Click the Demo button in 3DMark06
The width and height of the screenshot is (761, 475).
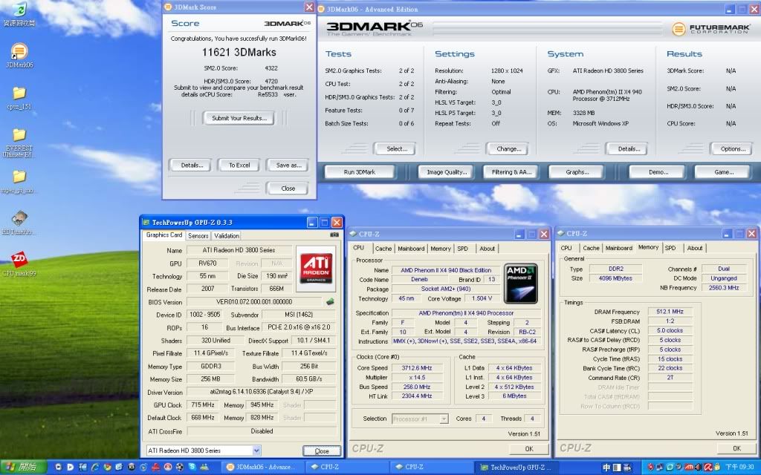(x=658, y=172)
